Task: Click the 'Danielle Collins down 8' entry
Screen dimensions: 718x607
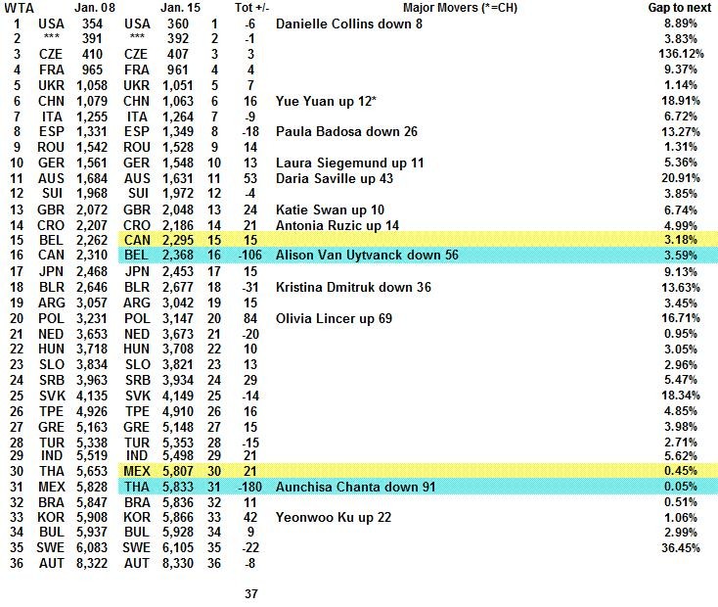Action: pos(349,23)
